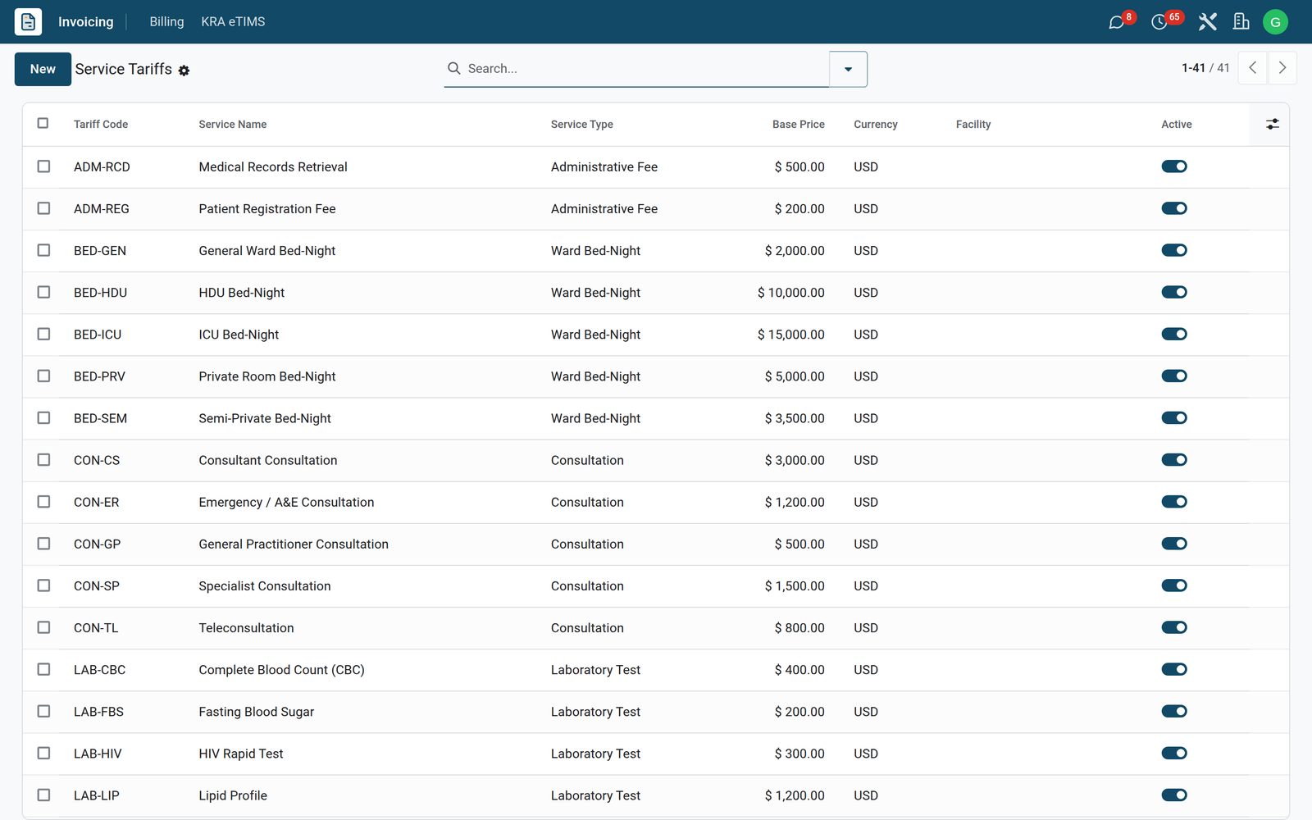Sort by Tariff Code column header
The height and width of the screenshot is (820, 1312).
101,124
